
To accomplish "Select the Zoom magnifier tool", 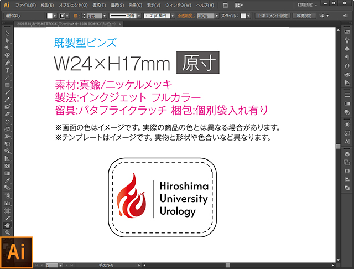I will (7, 232).
